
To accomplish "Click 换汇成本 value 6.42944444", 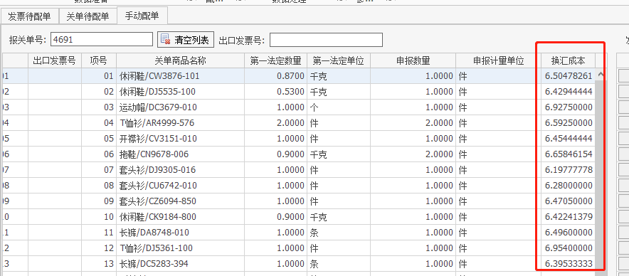I will [569, 92].
